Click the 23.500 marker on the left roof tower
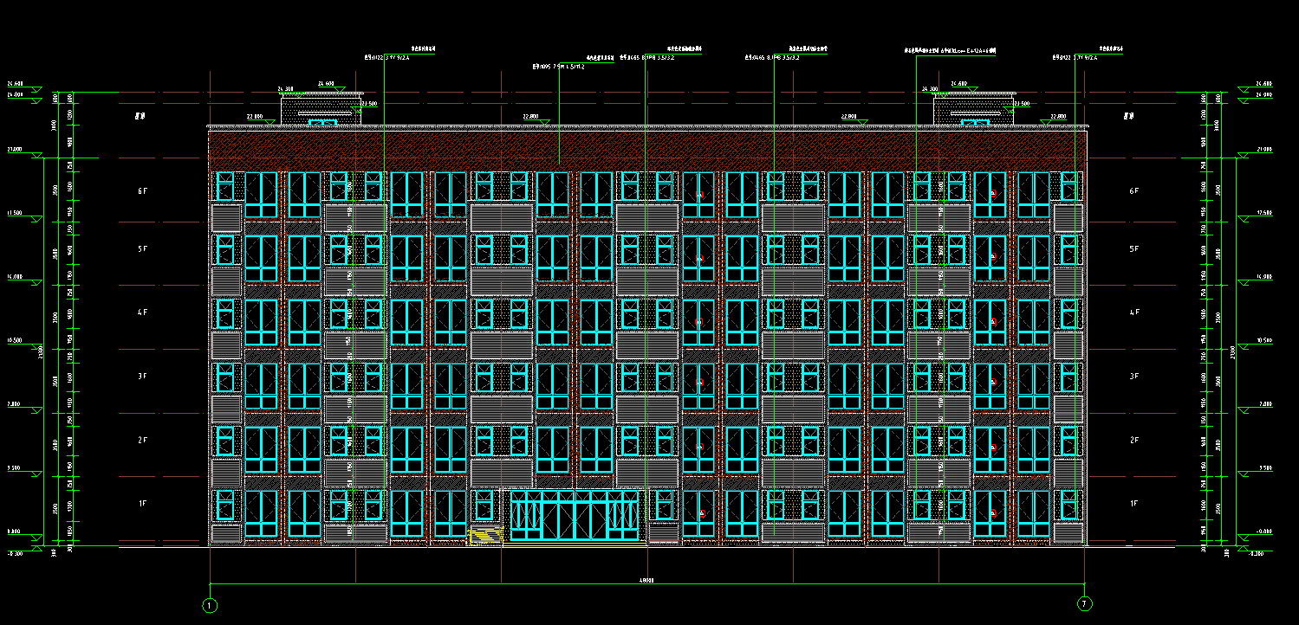The image size is (1299, 625). point(368,104)
